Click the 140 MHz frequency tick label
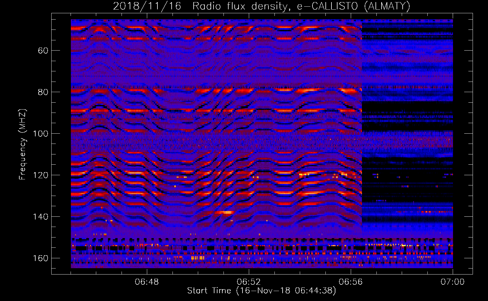The width and height of the screenshot is (488, 301). (x=40, y=217)
